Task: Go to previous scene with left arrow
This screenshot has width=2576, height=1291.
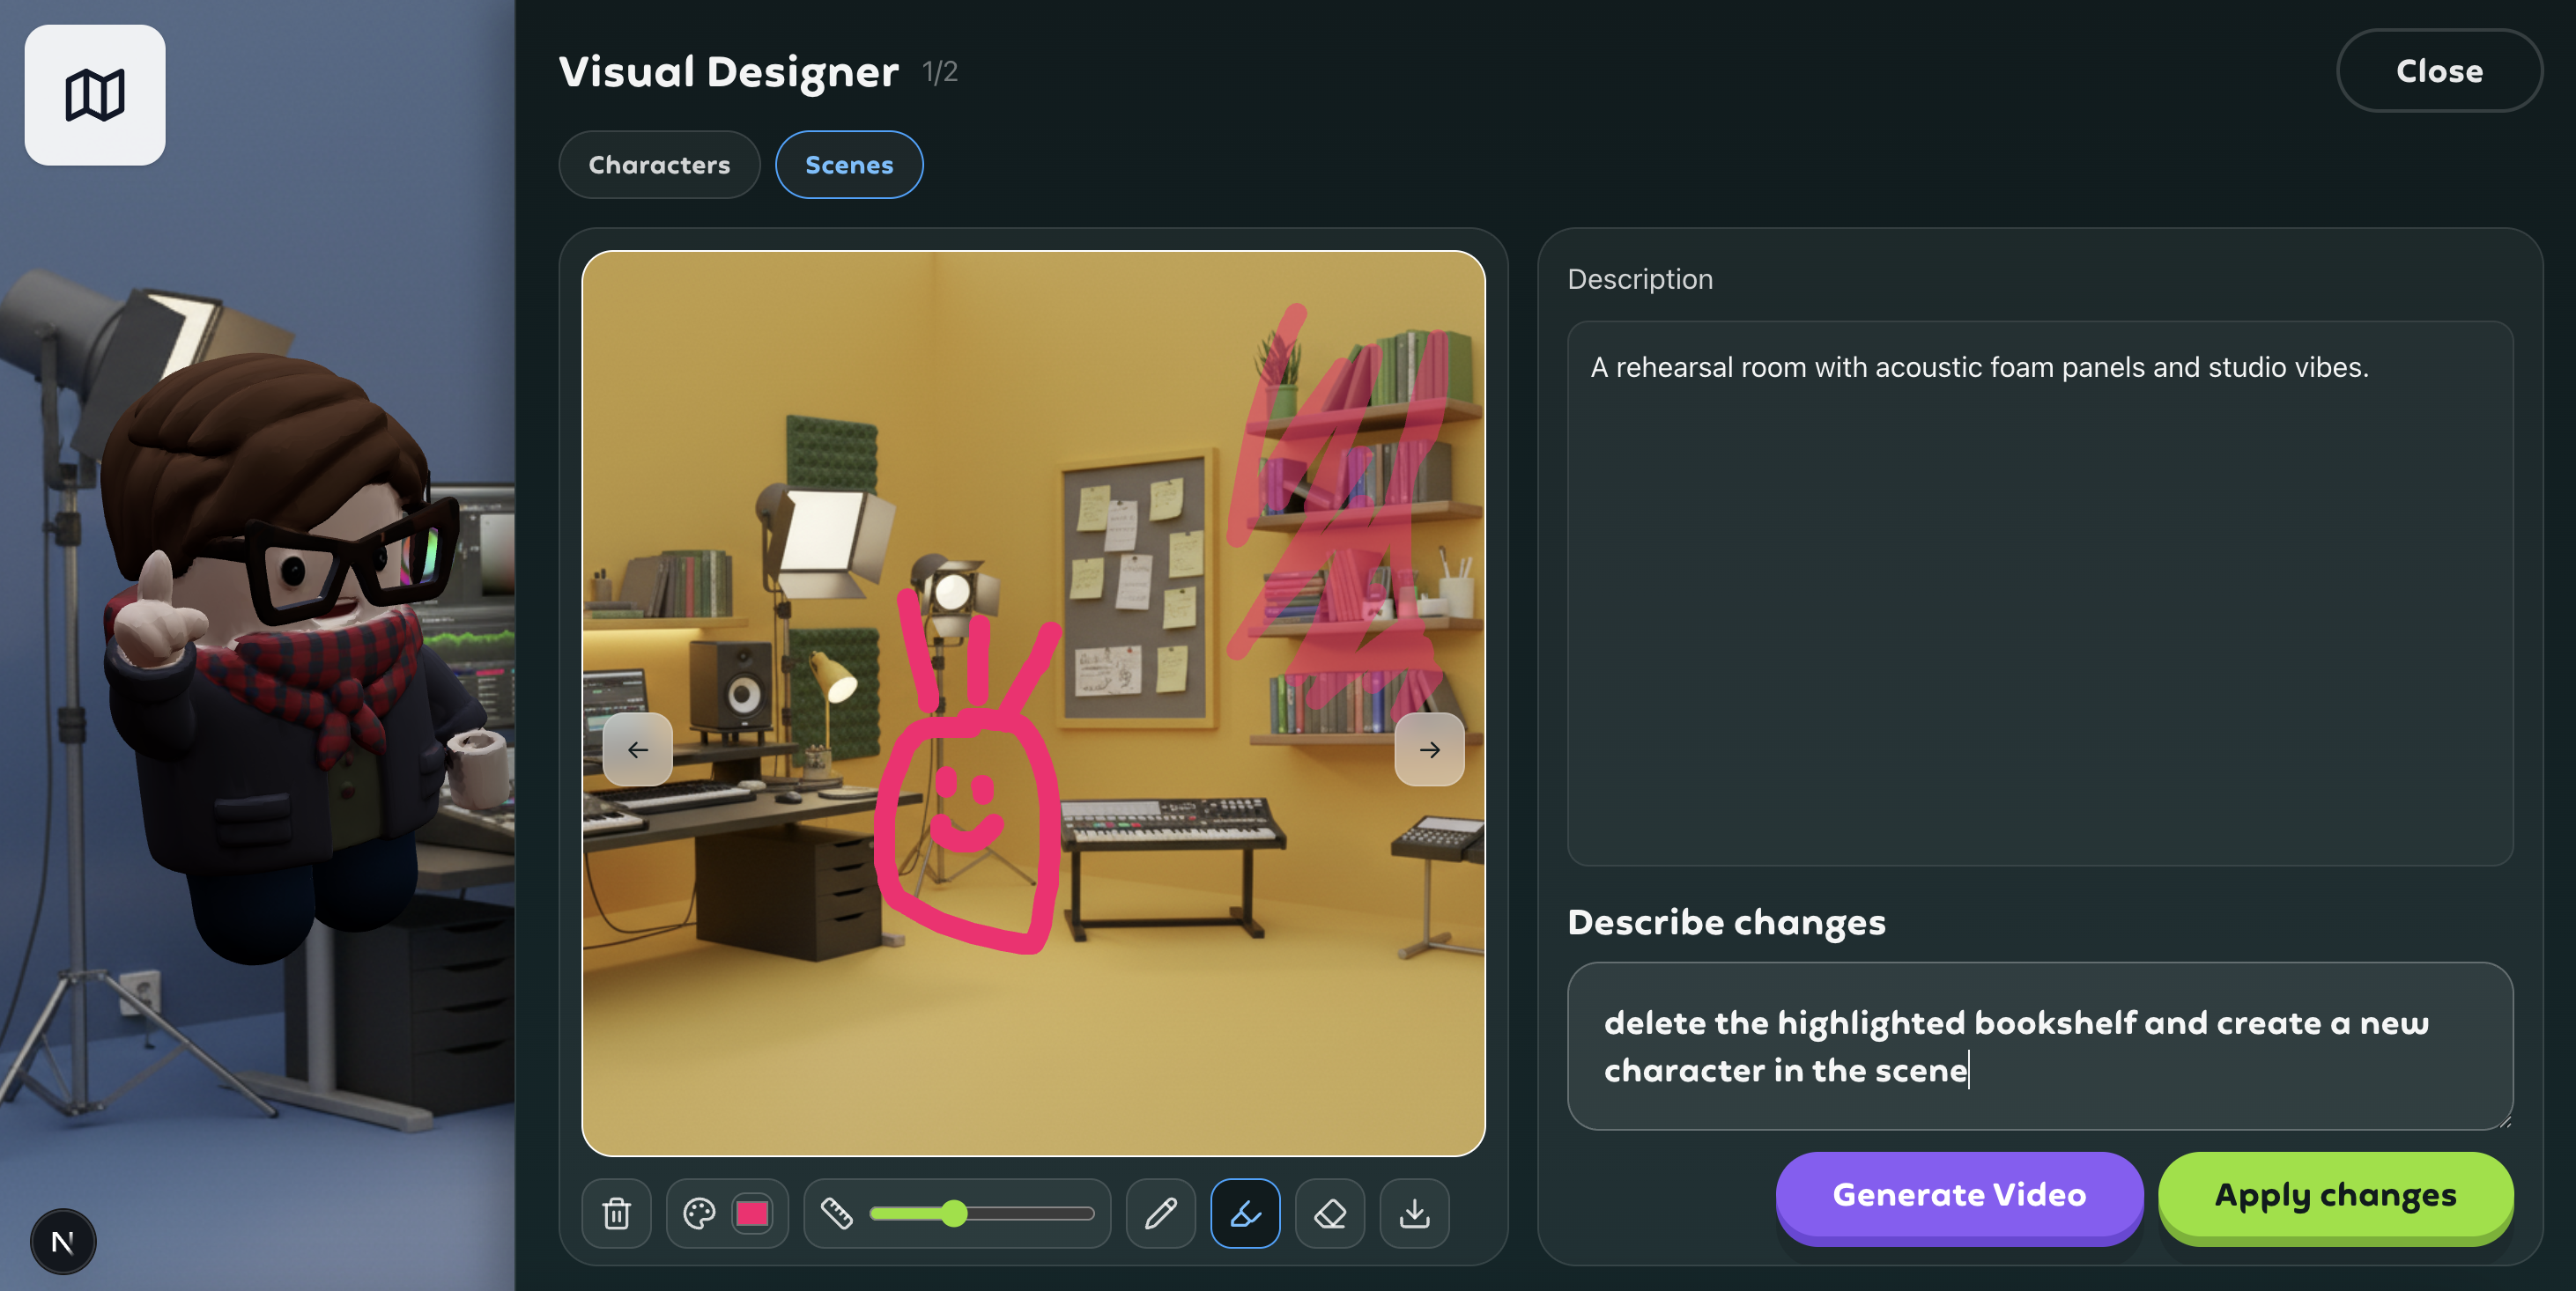Action: pos(637,749)
